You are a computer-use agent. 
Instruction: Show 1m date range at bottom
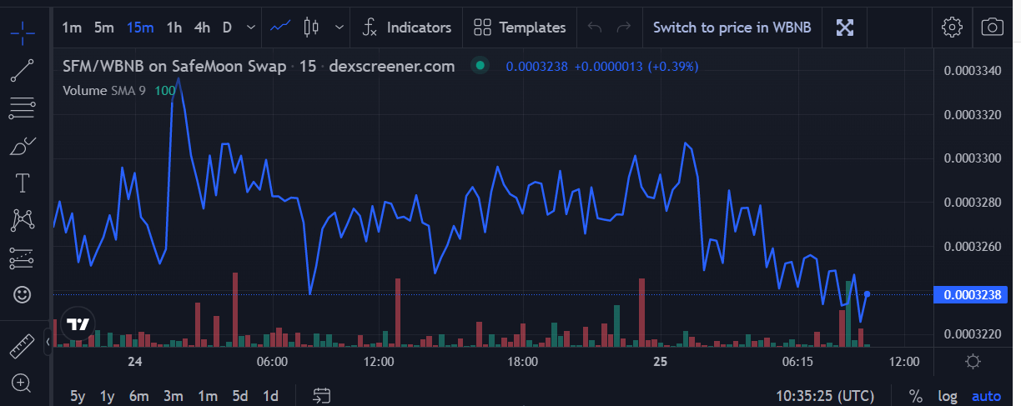point(208,396)
